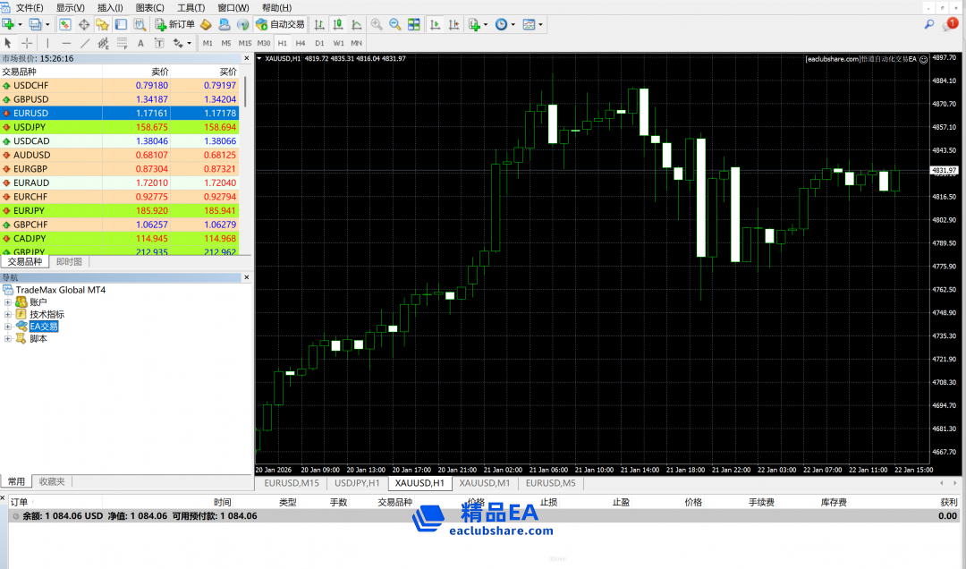The image size is (966, 569).
Task: Click the notification bell with red badge
Action: point(950,25)
